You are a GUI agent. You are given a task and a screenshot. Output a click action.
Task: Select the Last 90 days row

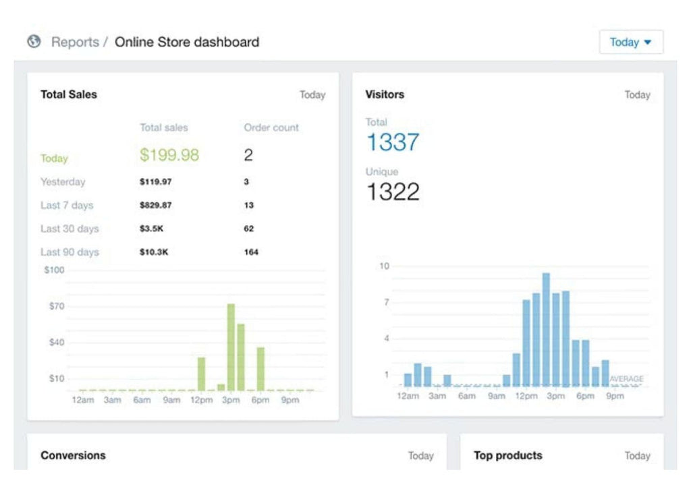(70, 252)
